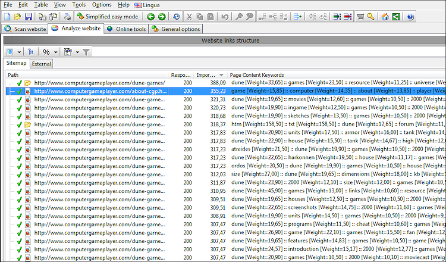
Task: Click the gray funnel filter icon
Action: click(x=86, y=52)
